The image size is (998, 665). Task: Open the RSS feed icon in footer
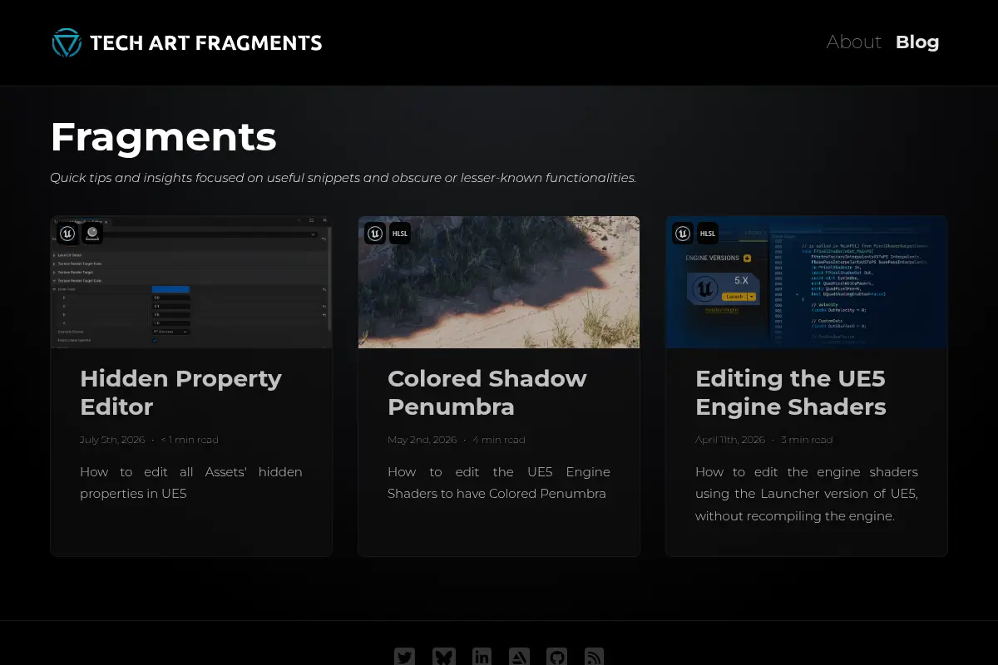click(594, 657)
